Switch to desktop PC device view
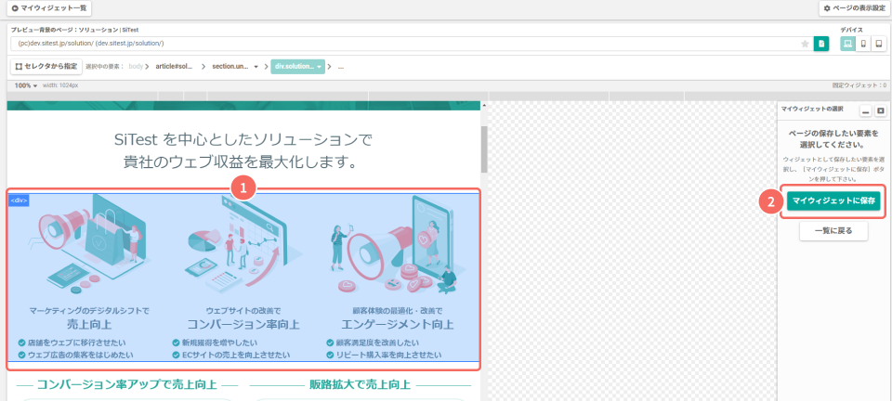Screen dimensions: 892x401 click(848, 44)
